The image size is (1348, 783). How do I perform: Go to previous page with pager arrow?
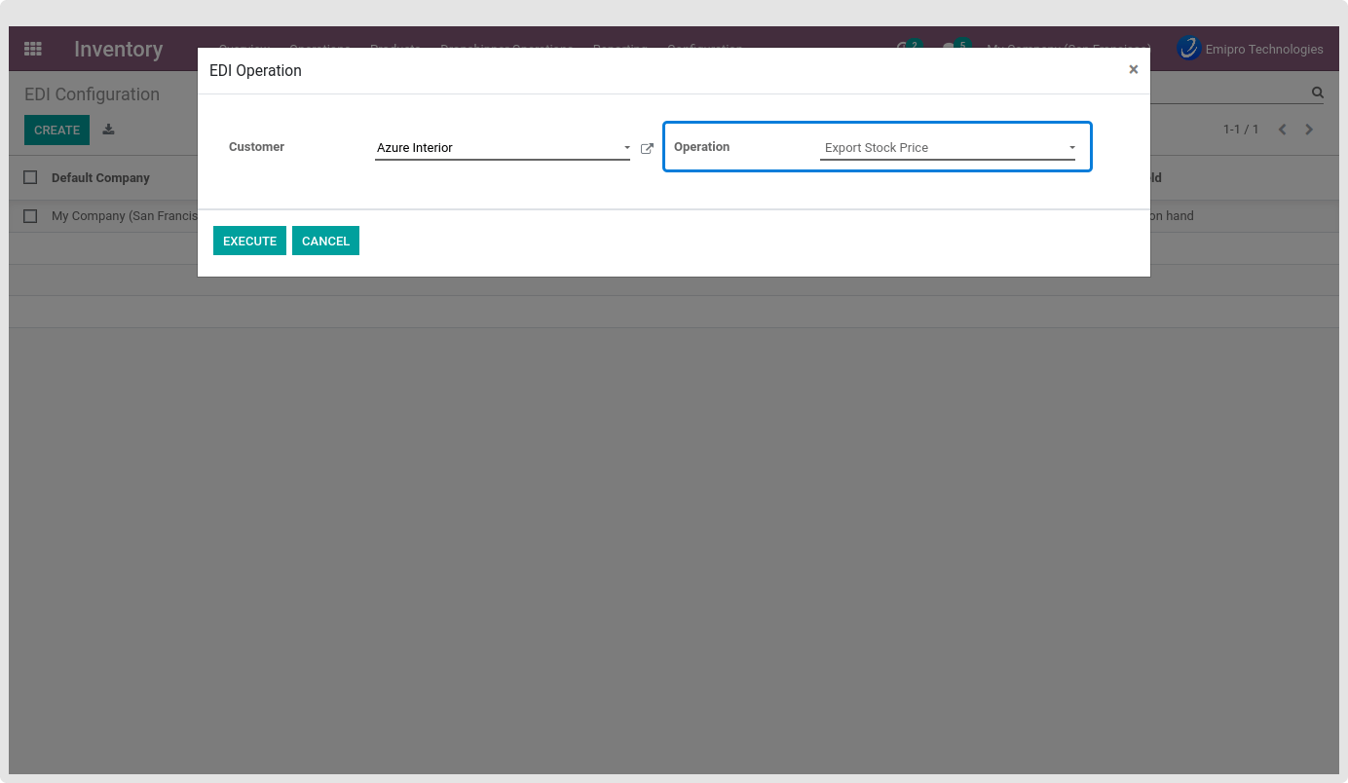(1283, 130)
